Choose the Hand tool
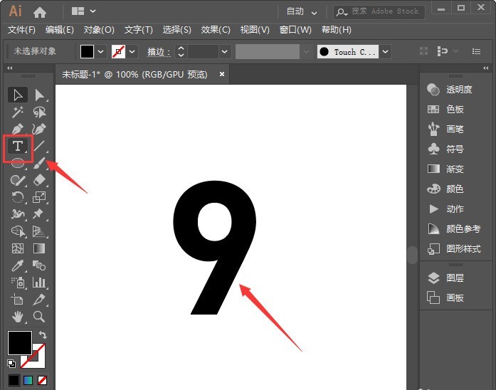 tap(18, 317)
